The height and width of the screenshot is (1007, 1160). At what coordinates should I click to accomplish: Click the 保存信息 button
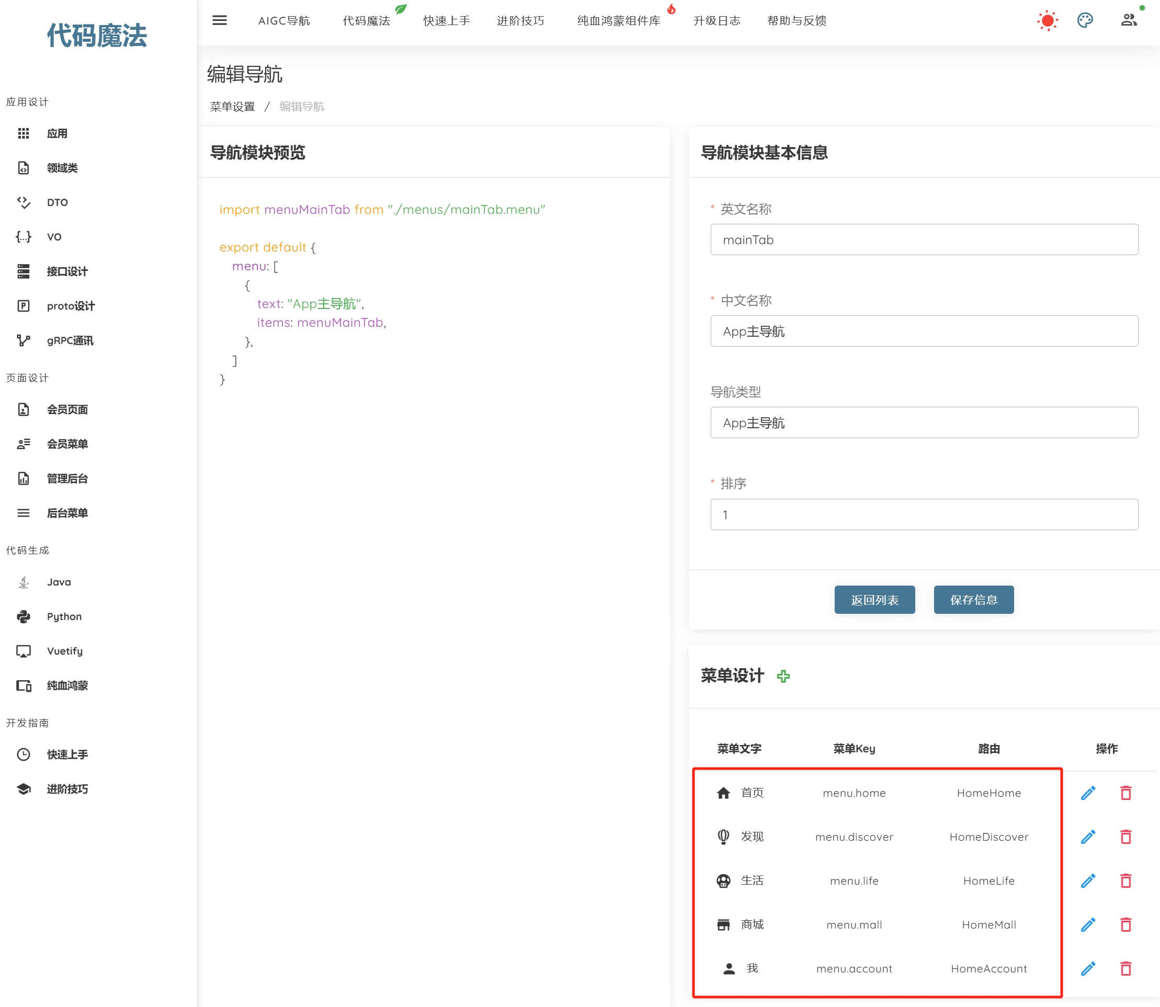point(973,600)
